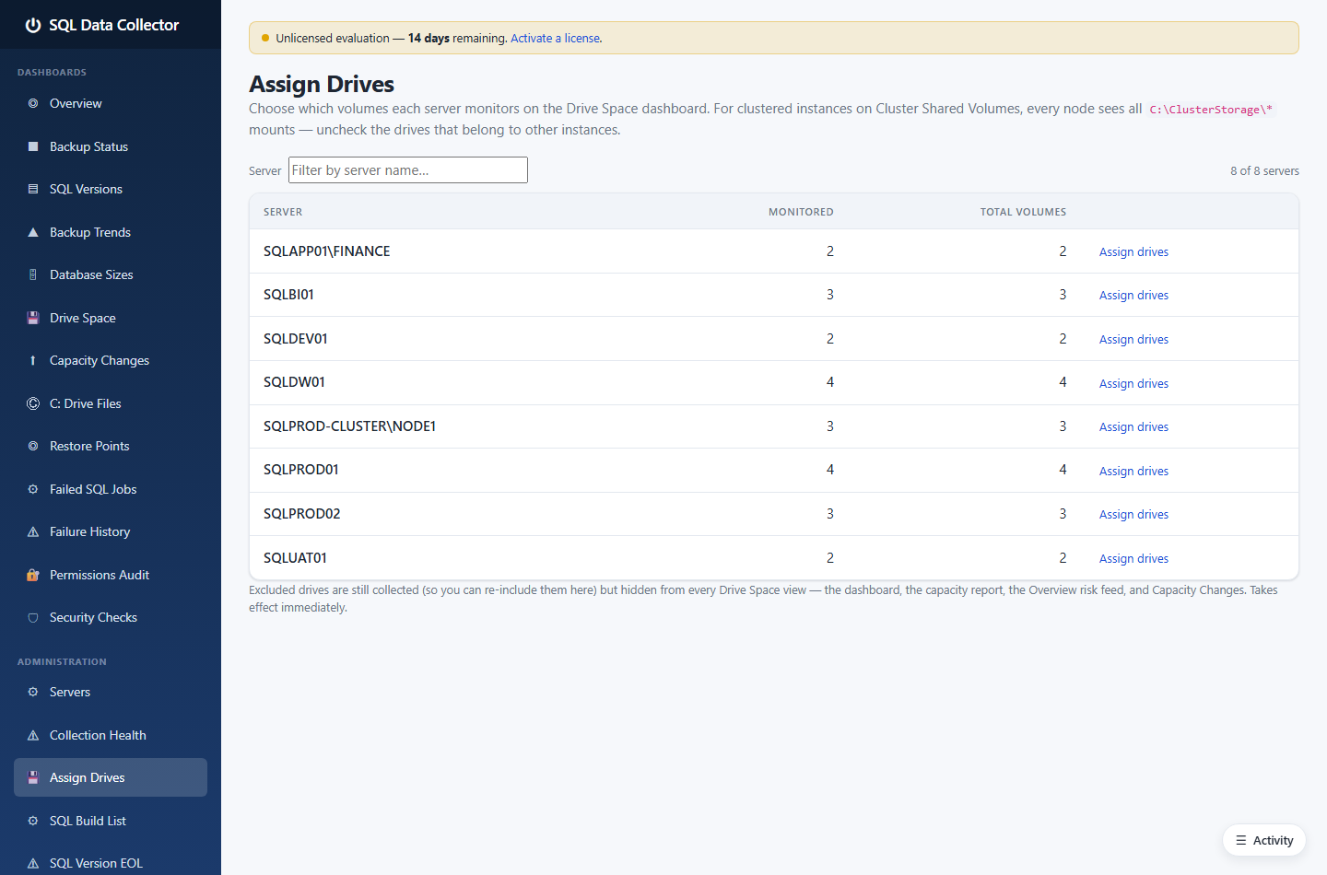Assign drives for SQLPROD-CLUSTER\NODE1
This screenshot has width=1327, height=875.
[1133, 427]
